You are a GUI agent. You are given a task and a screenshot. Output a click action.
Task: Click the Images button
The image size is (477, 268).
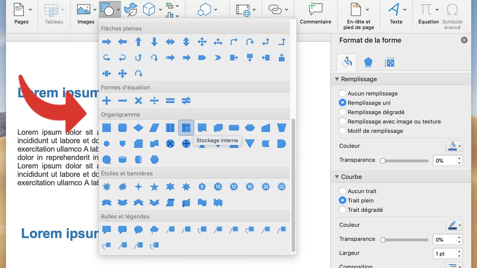coord(86,13)
